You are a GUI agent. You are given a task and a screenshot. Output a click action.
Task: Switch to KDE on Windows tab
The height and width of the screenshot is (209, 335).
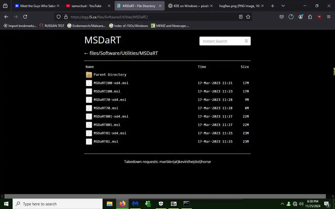pos(191,6)
